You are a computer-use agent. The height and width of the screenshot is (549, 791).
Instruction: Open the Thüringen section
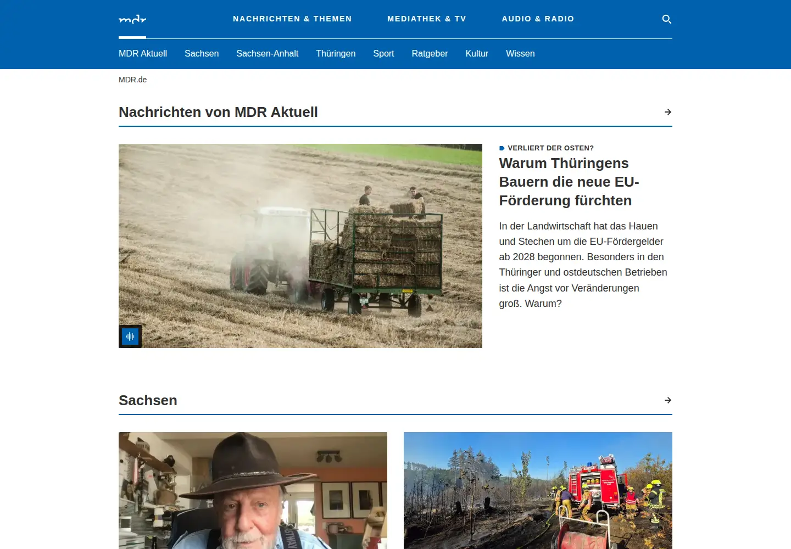point(336,53)
